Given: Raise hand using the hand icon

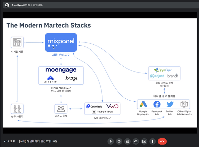Looking at the screenshot, I should pos(136,141).
